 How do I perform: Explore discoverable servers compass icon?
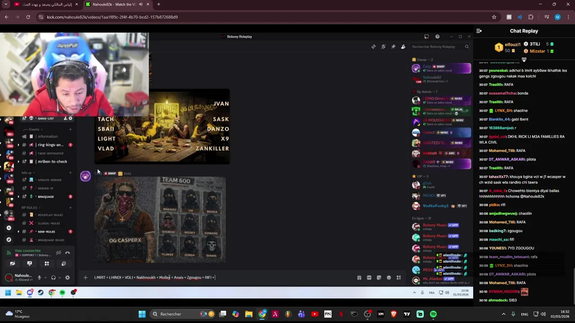pyautogui.click(x=9, y=240)
